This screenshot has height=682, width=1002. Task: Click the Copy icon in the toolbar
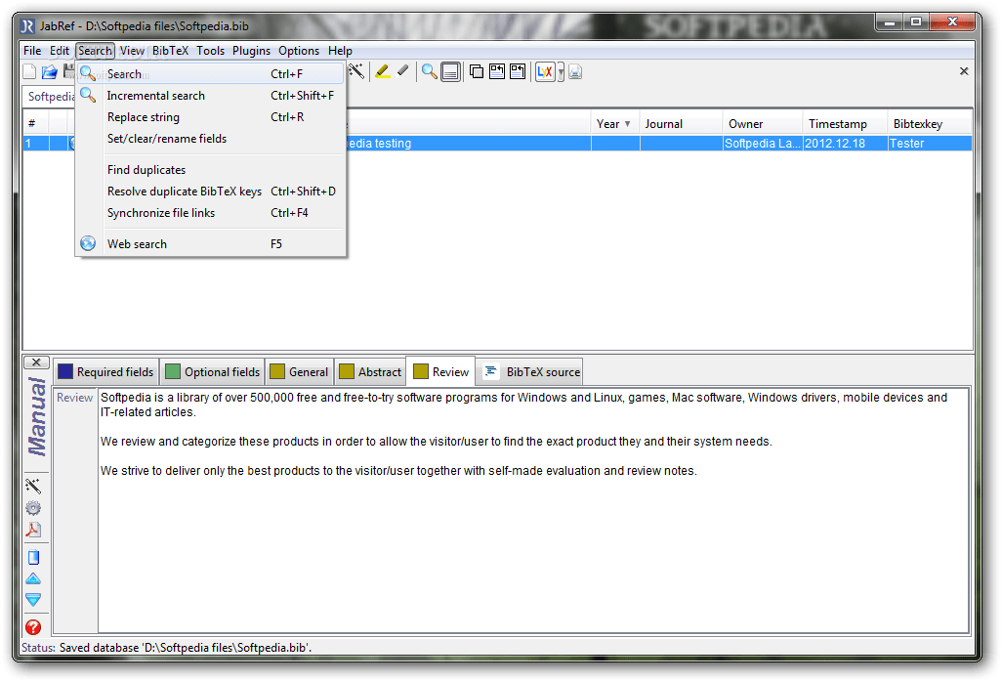click(476, 71)
